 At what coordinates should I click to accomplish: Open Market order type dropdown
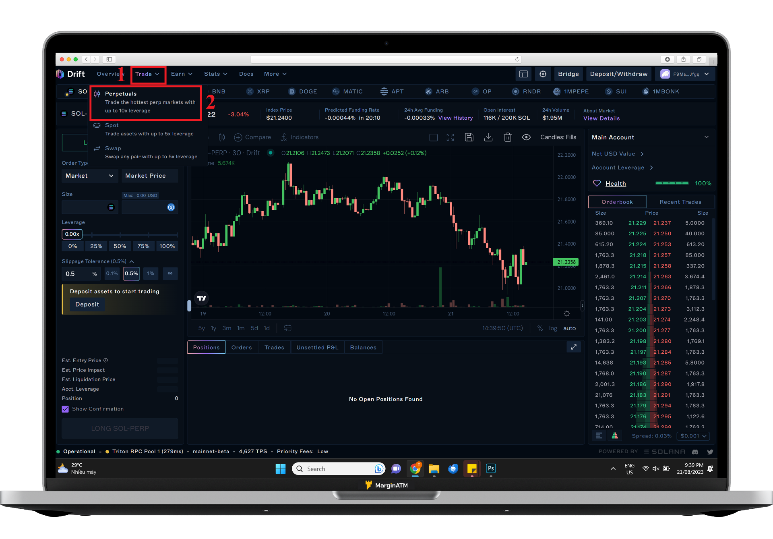[x=89, y=176]
